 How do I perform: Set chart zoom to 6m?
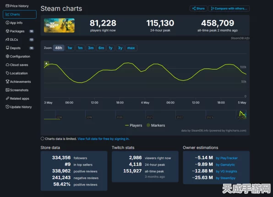pyautogui.click(x=101, y=48)
